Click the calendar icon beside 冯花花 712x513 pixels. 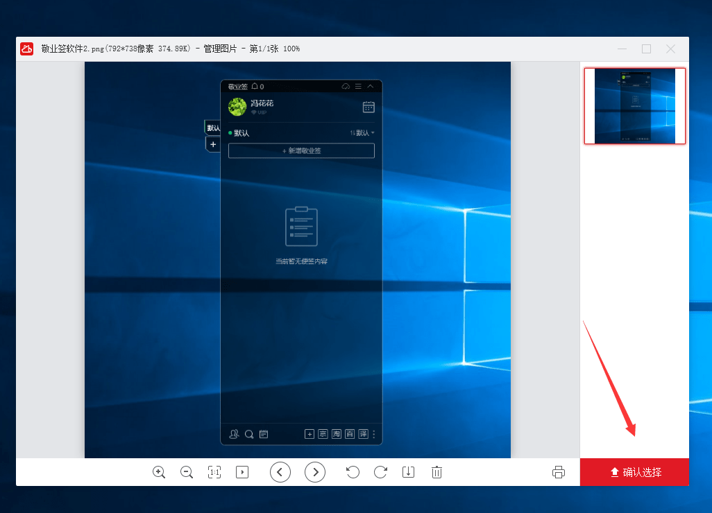tap(368, 107)
